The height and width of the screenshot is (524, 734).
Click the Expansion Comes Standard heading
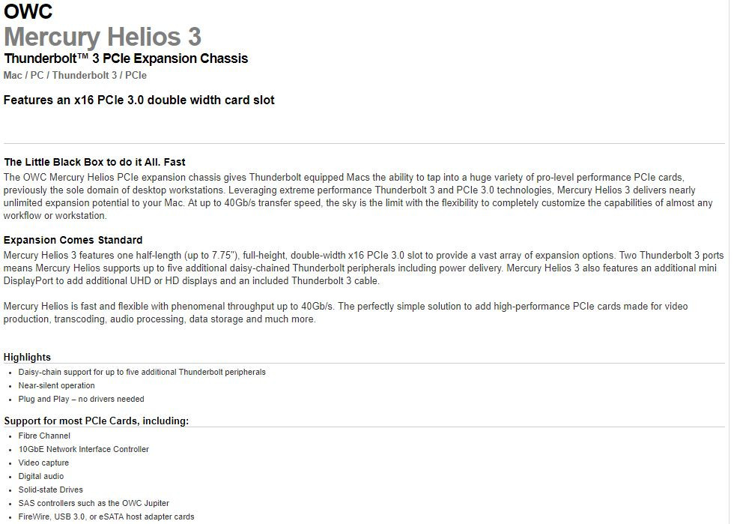[73, 240]
